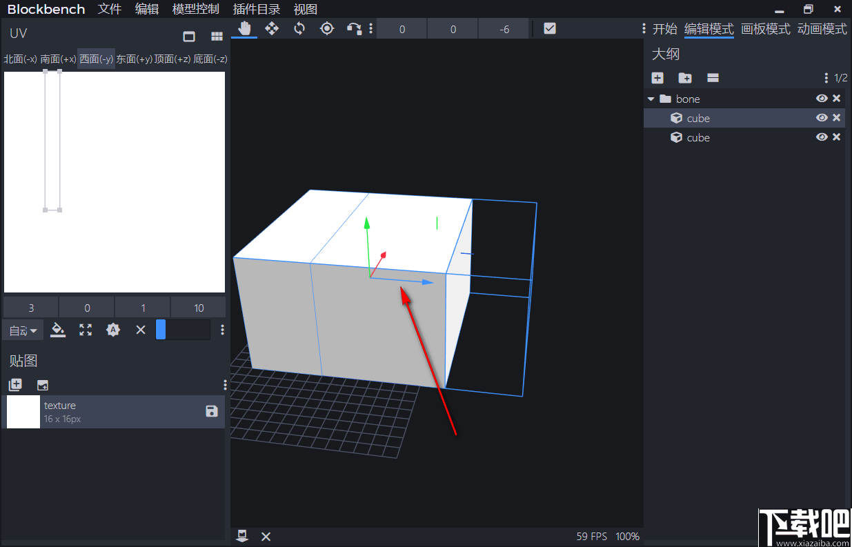Activate the Rotate tool
Screen dimensions: 852x547
point(299,28)
